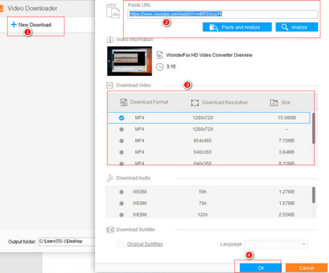
Task: Click the plus icon for New Download
Action: (14, 24)
